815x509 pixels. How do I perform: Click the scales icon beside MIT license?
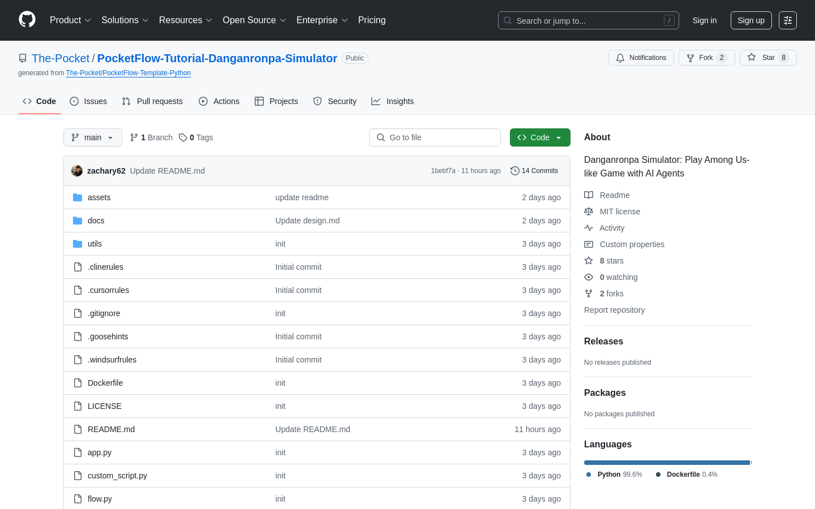tap(589, 212)
